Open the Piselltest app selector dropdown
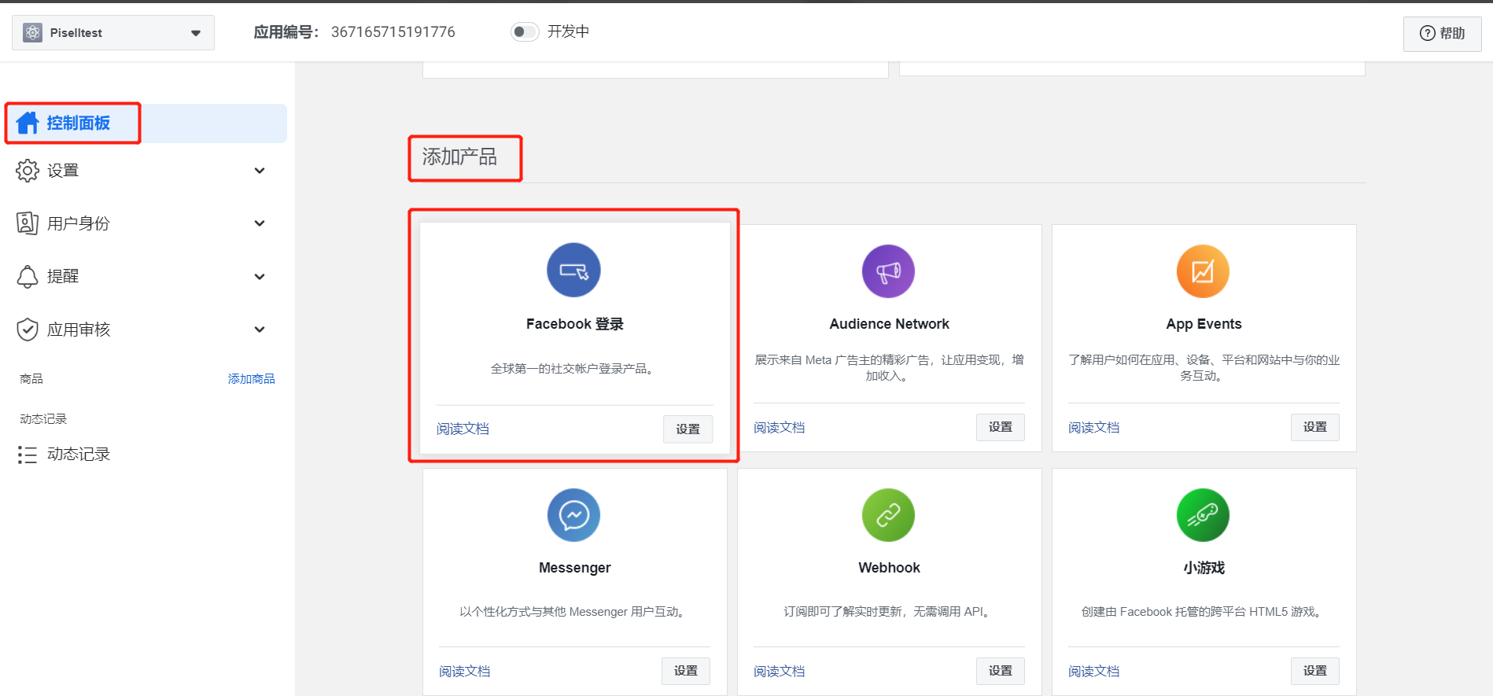 (113, 33)
